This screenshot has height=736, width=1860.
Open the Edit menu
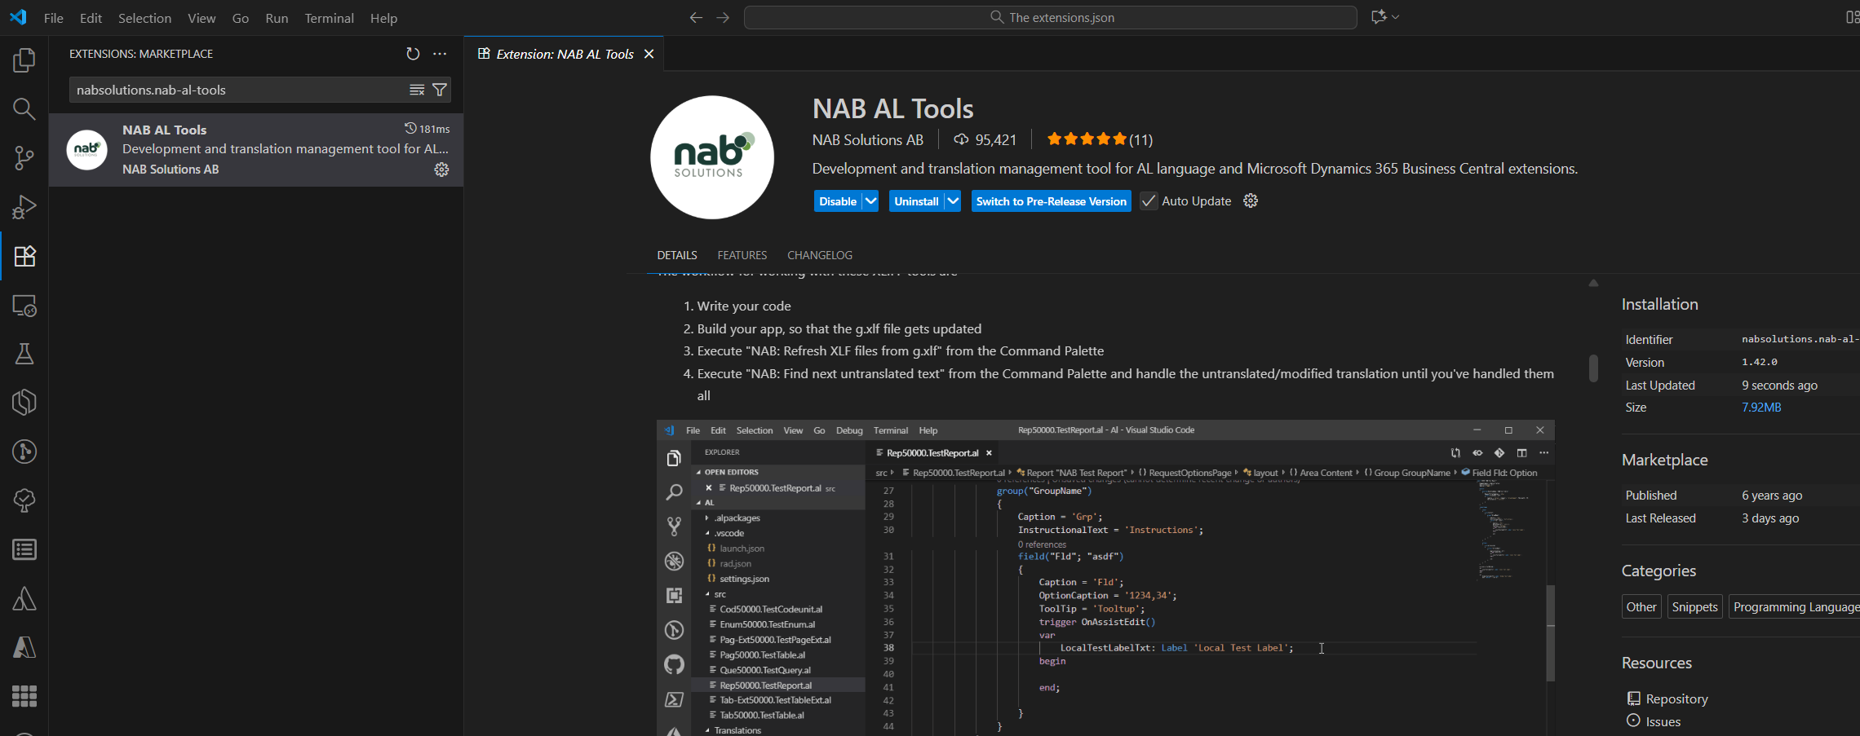click(x=91, y=18)
